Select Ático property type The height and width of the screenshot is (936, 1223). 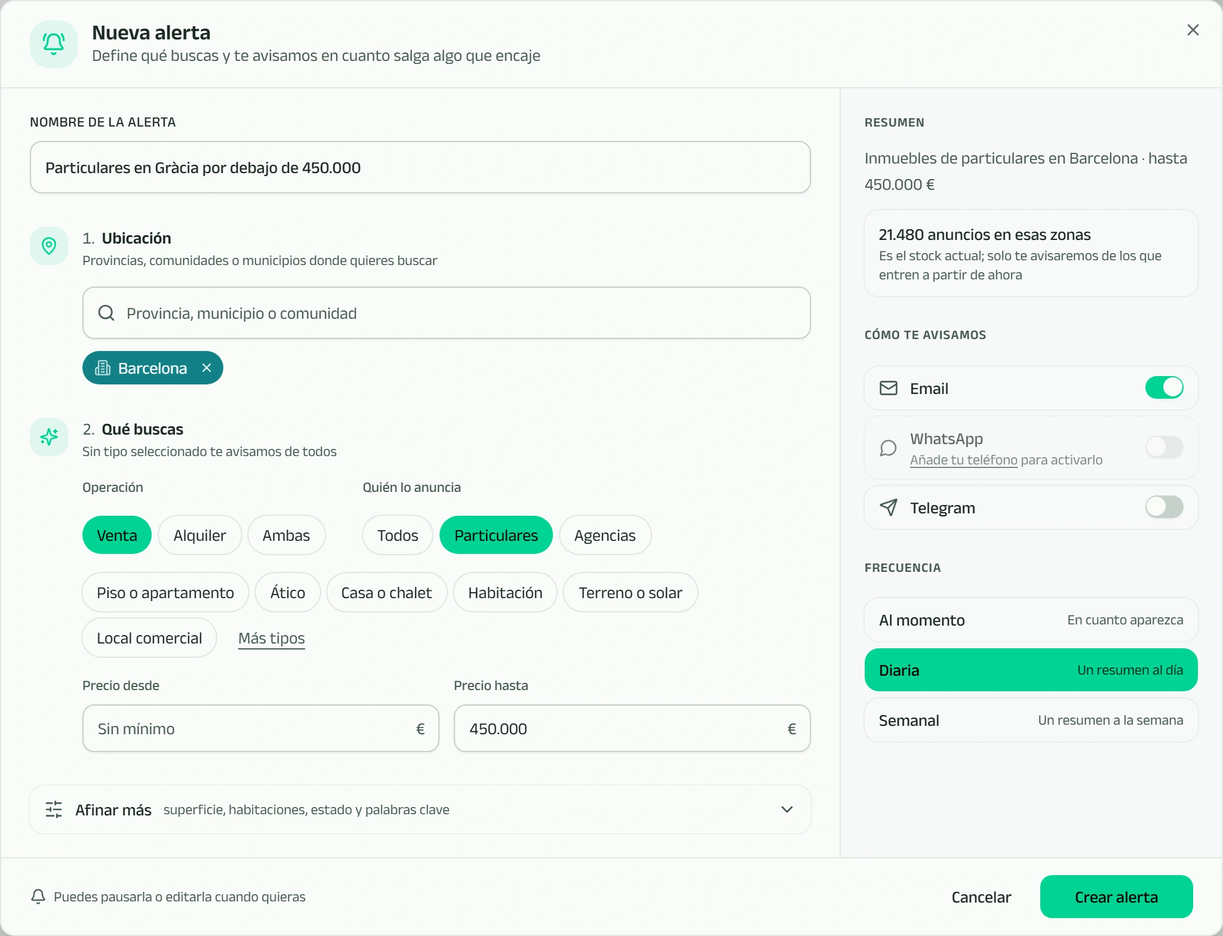(288, 592)
